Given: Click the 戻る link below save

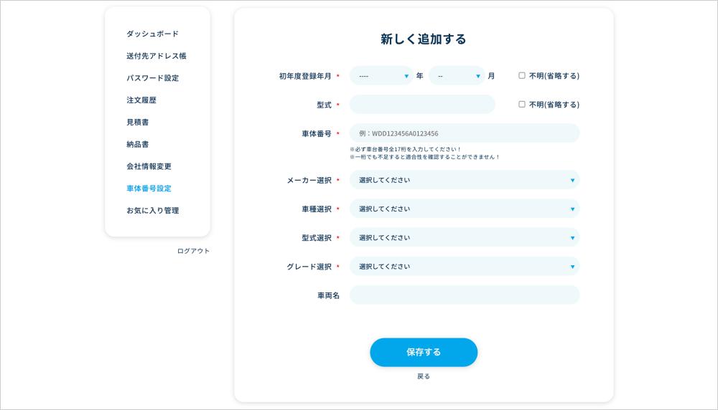Looking at the screenshot, I should [424, 376].
